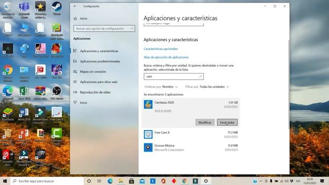Open Google Chrome from the taskbar
This screenshot has width=329, height=185.
tap(185, 181)
